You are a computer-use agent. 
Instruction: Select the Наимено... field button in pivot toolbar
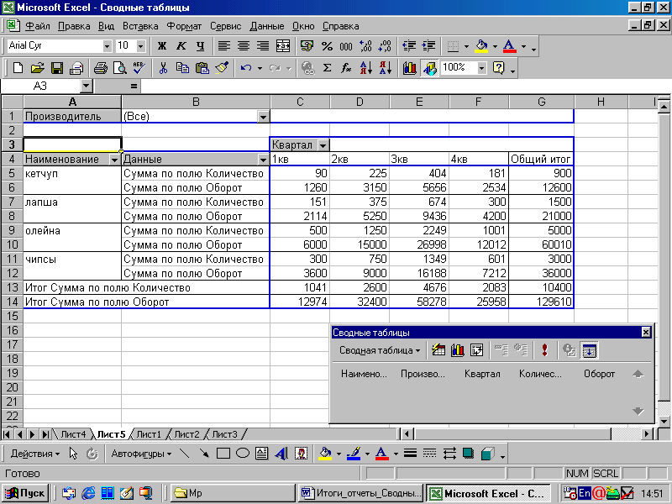(x=364, y=374)
